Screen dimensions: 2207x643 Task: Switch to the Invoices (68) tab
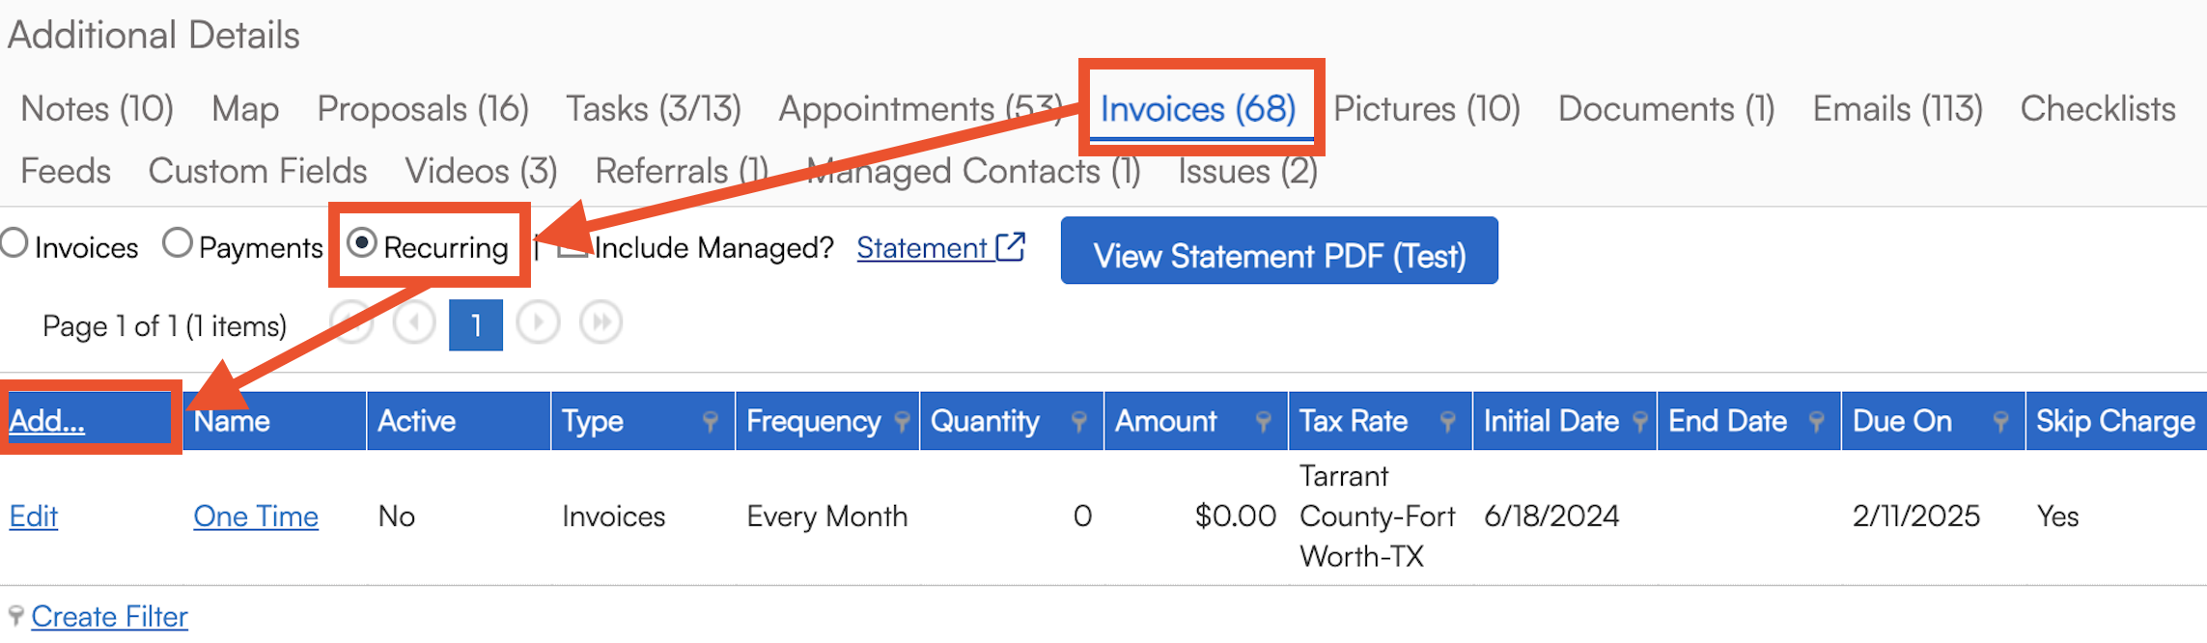click(1198, 109)
